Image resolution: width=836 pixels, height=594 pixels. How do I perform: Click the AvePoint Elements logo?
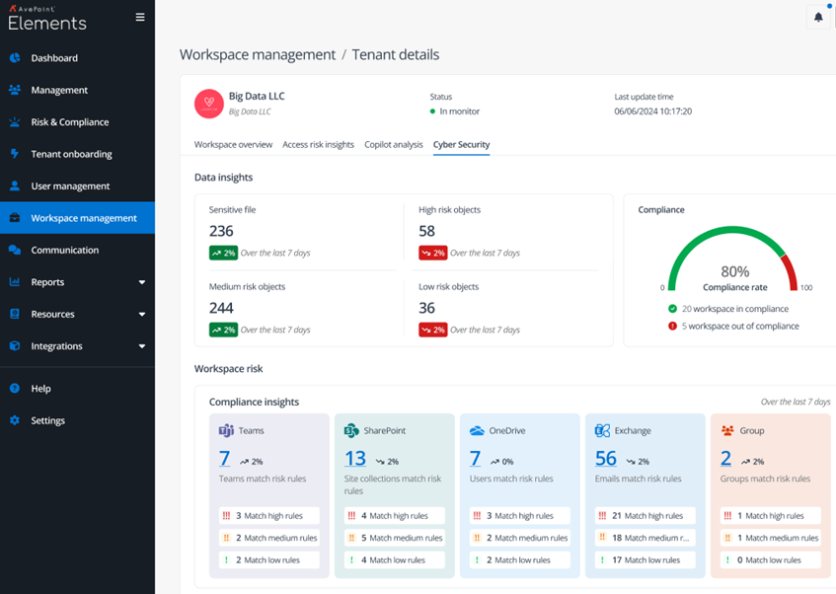click(47, 19)
